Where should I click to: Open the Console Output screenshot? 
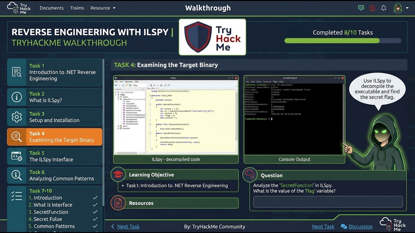tap(294, 115)
